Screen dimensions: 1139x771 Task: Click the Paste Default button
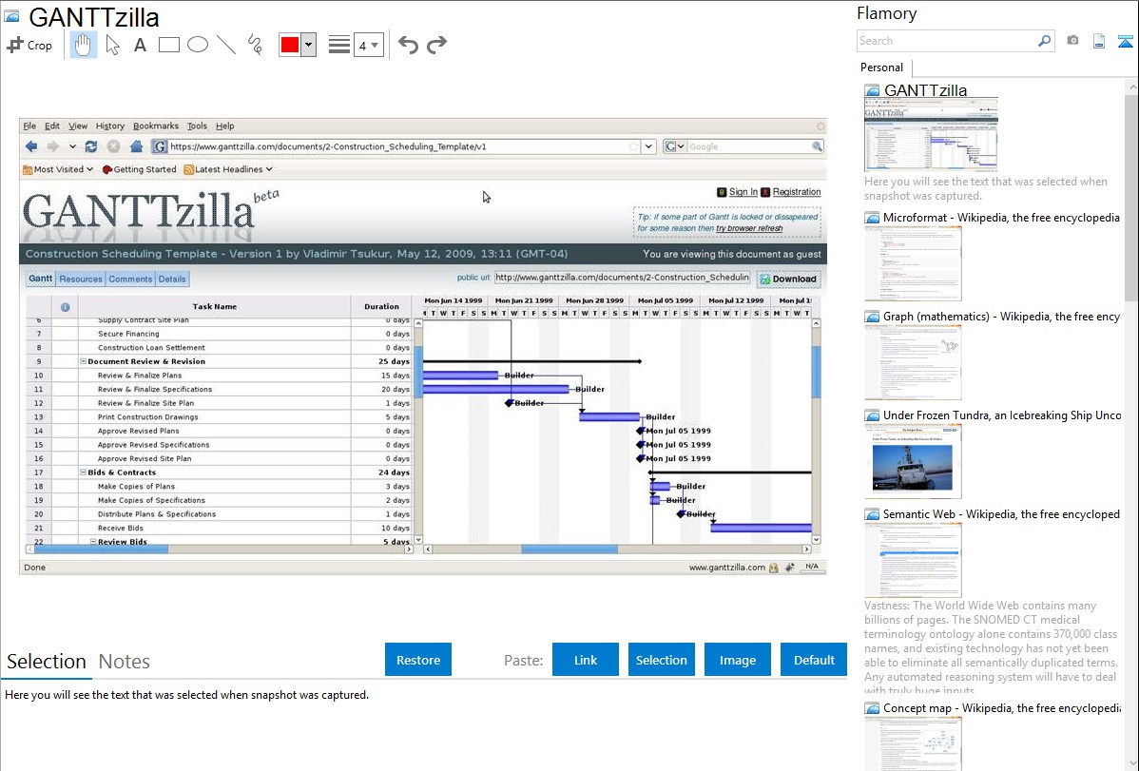(x=814, y=660)
